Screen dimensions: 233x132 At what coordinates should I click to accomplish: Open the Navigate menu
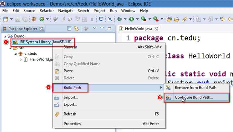point(66,11)
